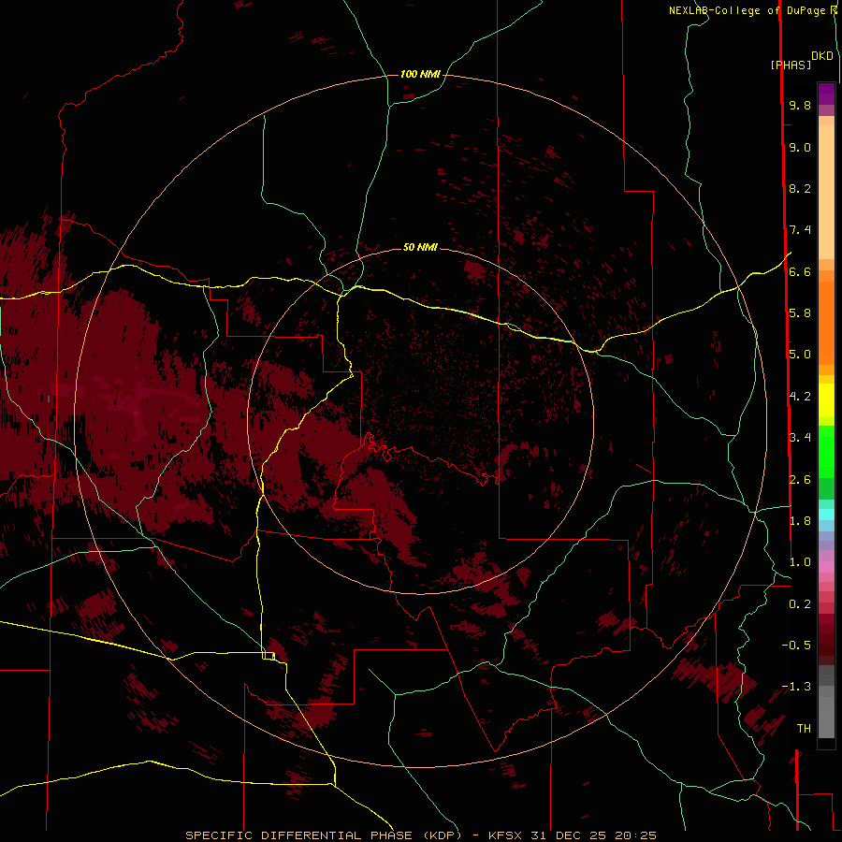Click the 1.0 value on color scale
This screenshot has width=842, height=842.
click(800, 562)
